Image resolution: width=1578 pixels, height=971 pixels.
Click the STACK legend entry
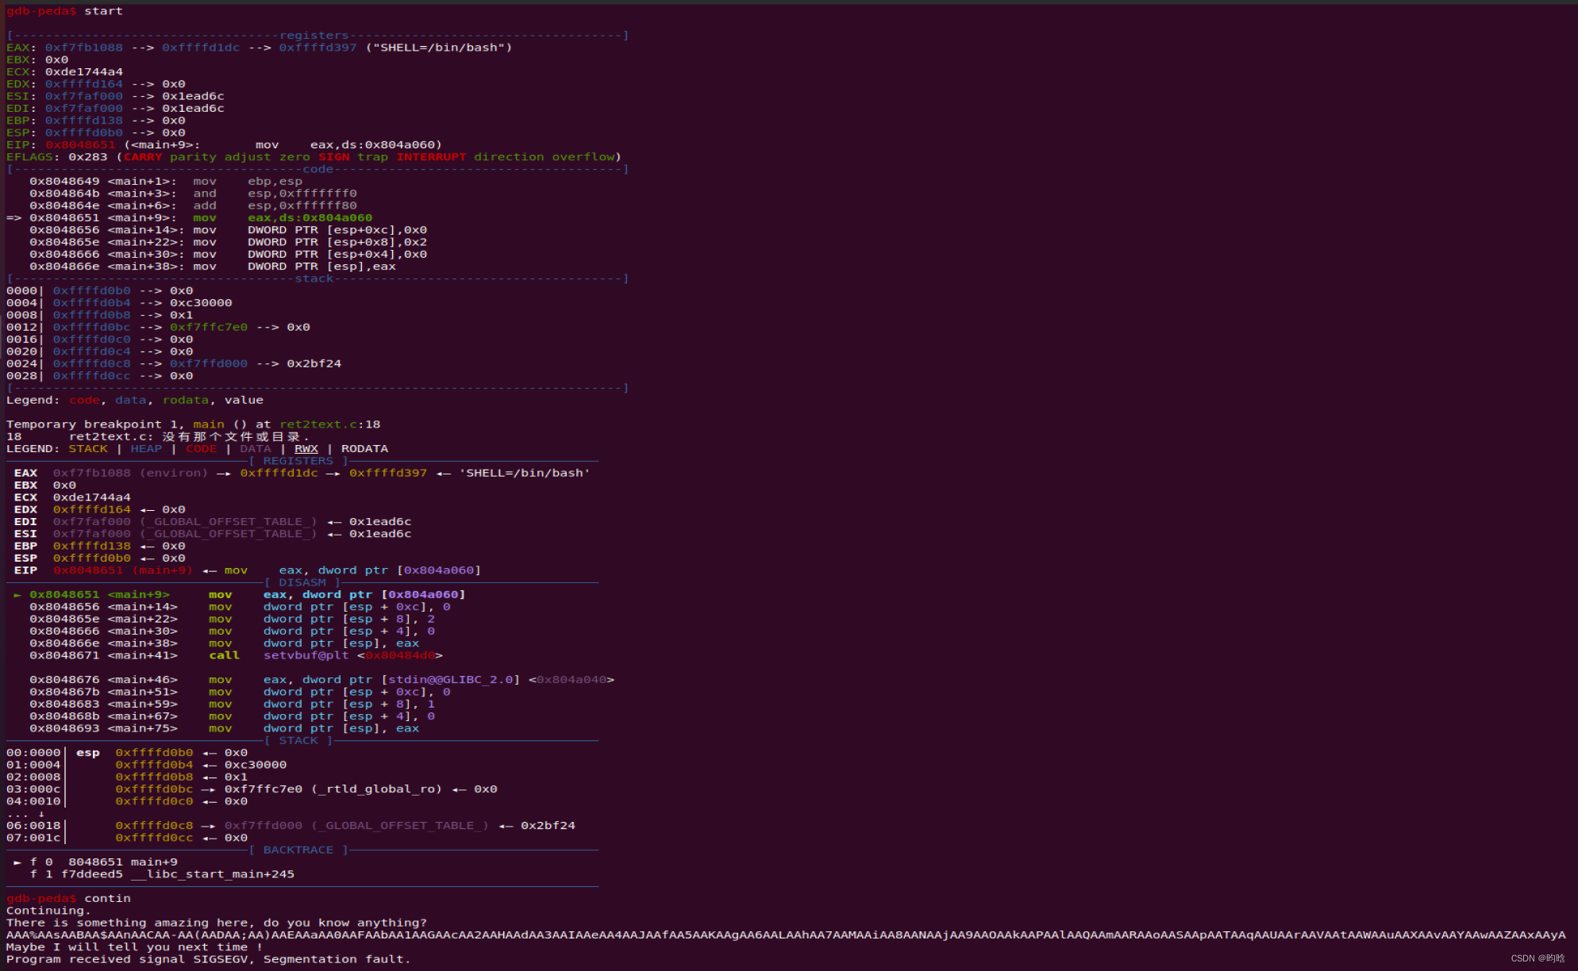87,449
